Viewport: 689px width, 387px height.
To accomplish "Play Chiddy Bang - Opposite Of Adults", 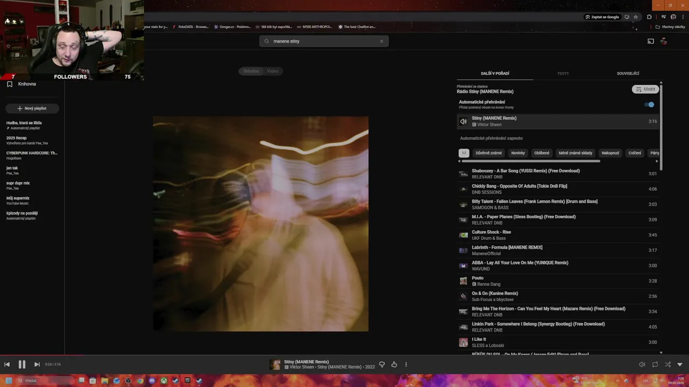I will tap(558, 189).
